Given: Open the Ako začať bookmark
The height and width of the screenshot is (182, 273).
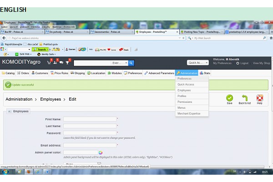Looking at the screenshot, I should (x=31, y=44).
